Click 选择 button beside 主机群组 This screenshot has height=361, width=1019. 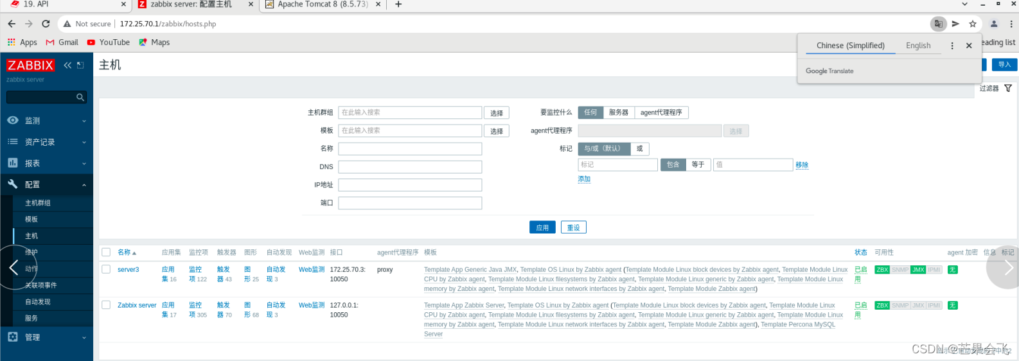click(497, 113)
